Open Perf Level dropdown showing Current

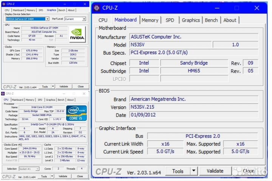(75, 19)
